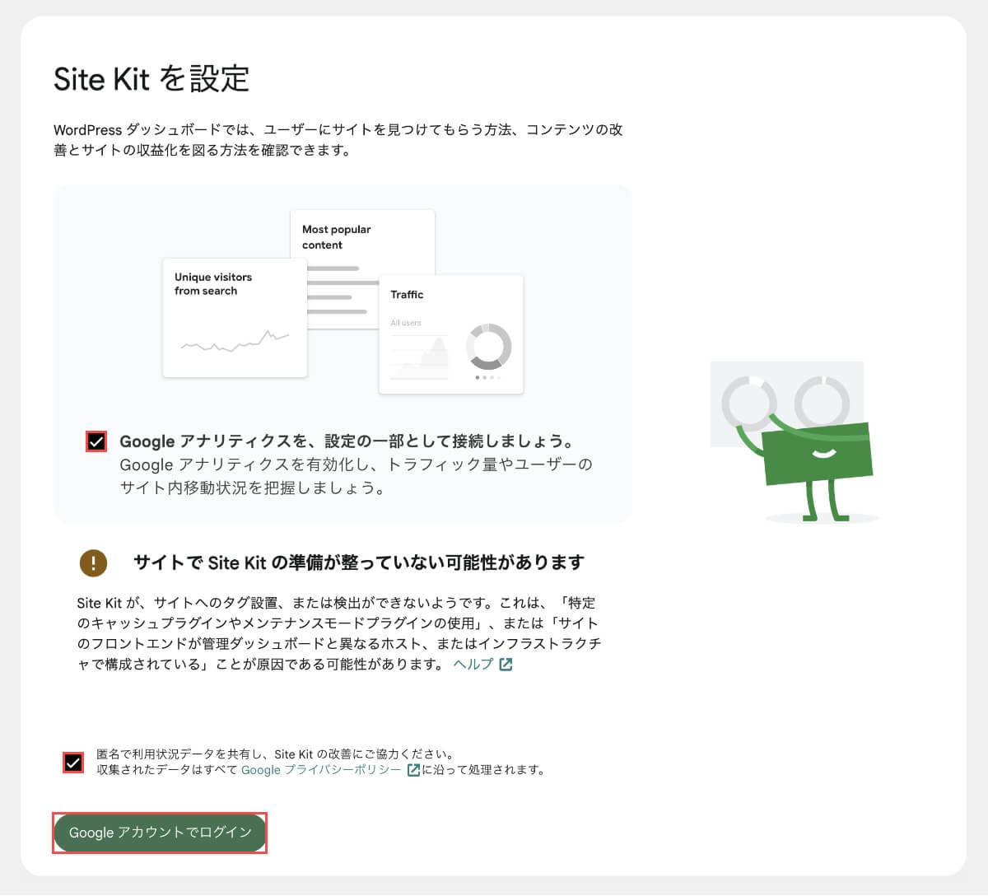Toggle the anonymous usage data sharing checkbox
The image size is (988, 896).
tap(73, 763)
